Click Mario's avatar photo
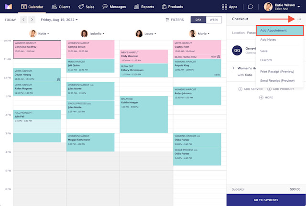The height and width of the screenshot is (206, 306). 192,33
